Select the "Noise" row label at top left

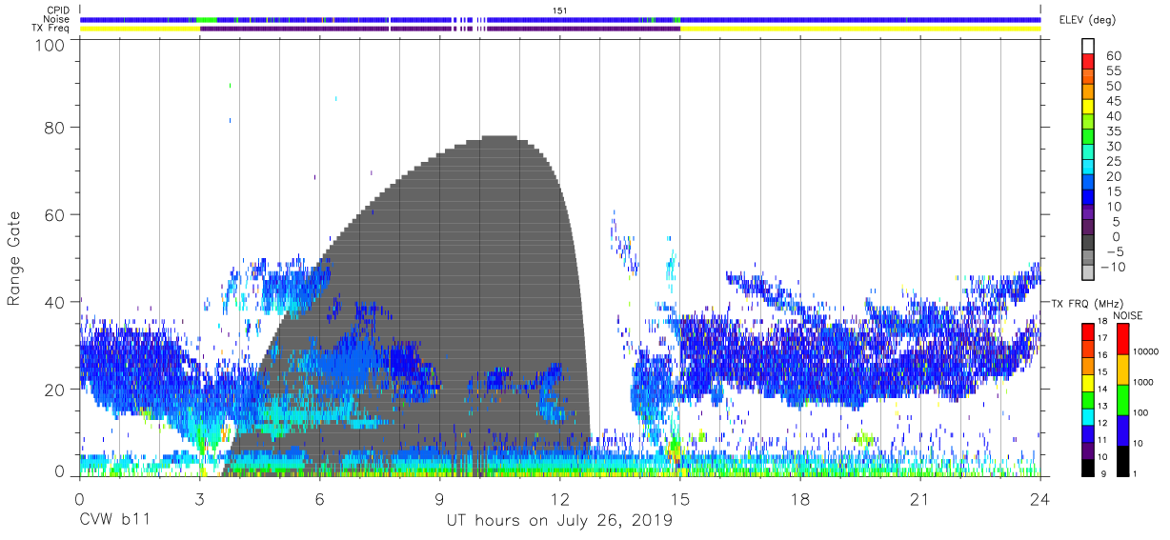[58, 19]
